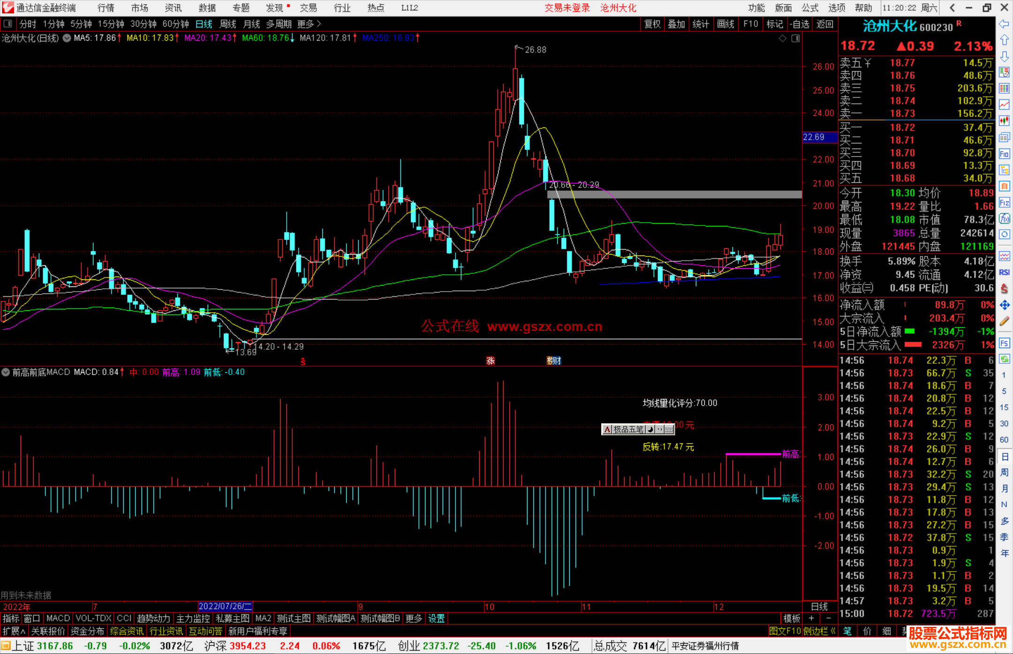The image size is (1013, 654).
Task: Open the candlestick chart icon in the sidebar
Action: pos(1004,121)
